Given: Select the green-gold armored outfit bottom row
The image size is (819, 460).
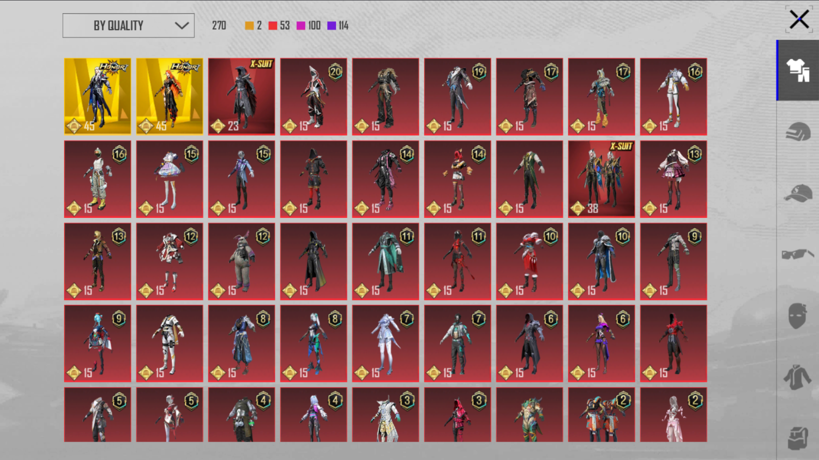Looking at the screenshot, I should [530, 414].
